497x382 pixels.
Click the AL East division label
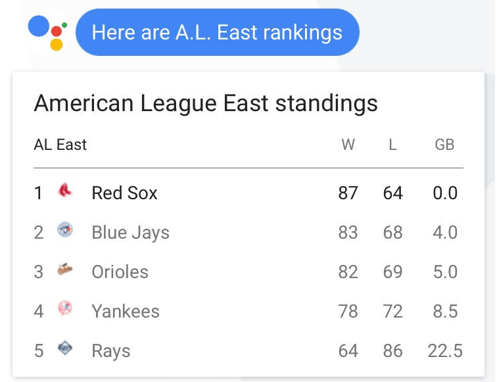tap(60, 145)
